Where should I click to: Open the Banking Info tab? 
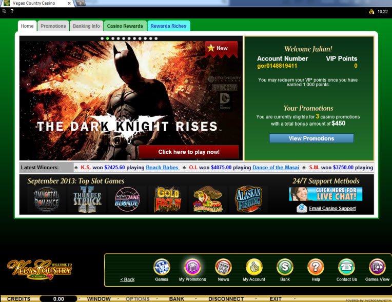tap(87, 26)
